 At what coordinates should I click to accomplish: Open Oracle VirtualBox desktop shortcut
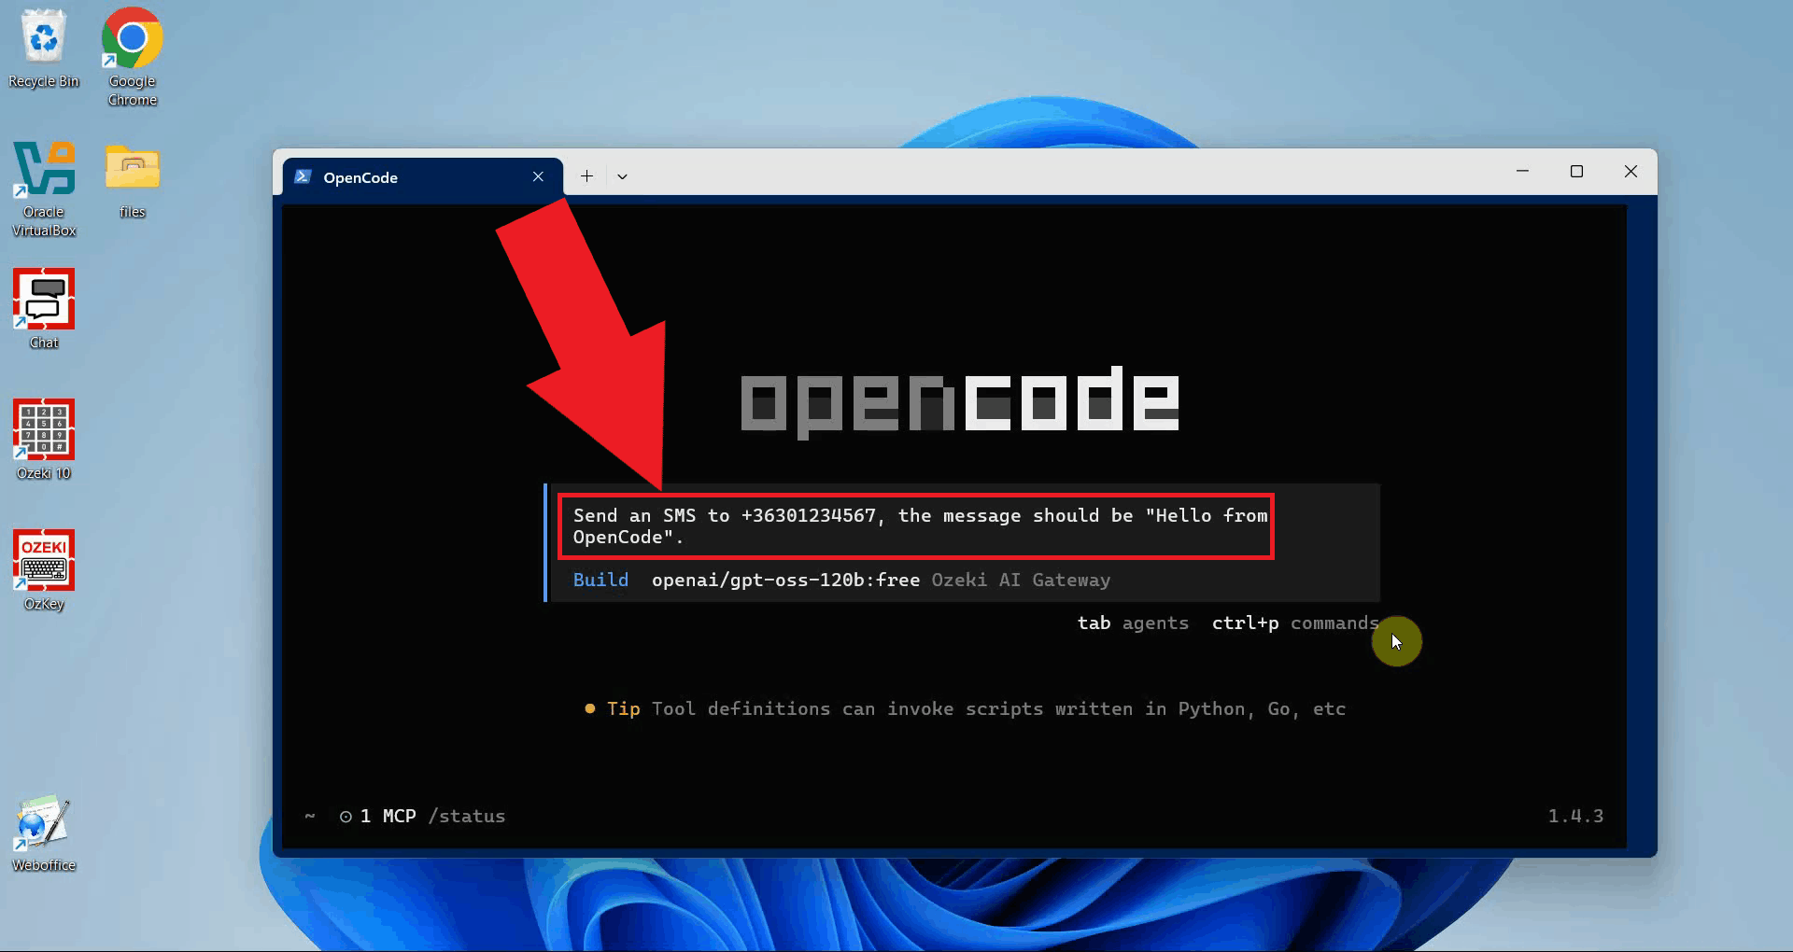coord(44,189)
